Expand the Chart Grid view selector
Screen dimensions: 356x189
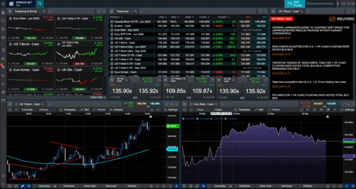click(98, 97)
